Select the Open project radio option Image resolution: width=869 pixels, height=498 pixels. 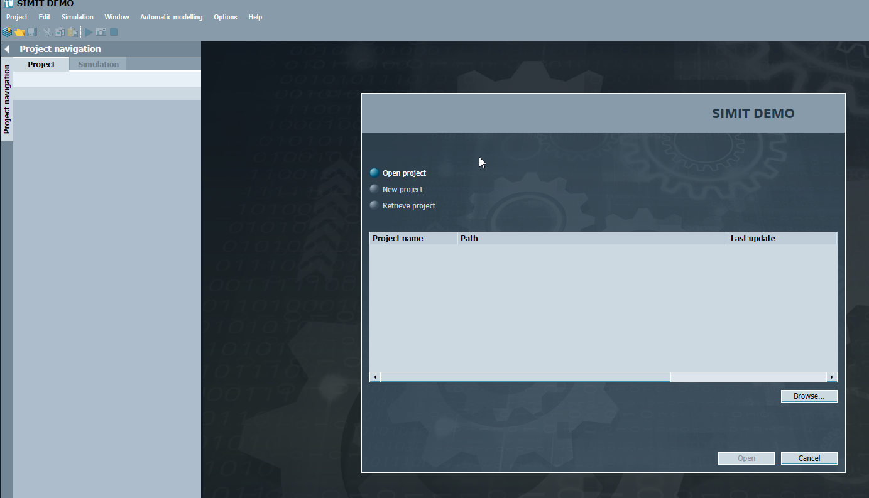(374, 173)
